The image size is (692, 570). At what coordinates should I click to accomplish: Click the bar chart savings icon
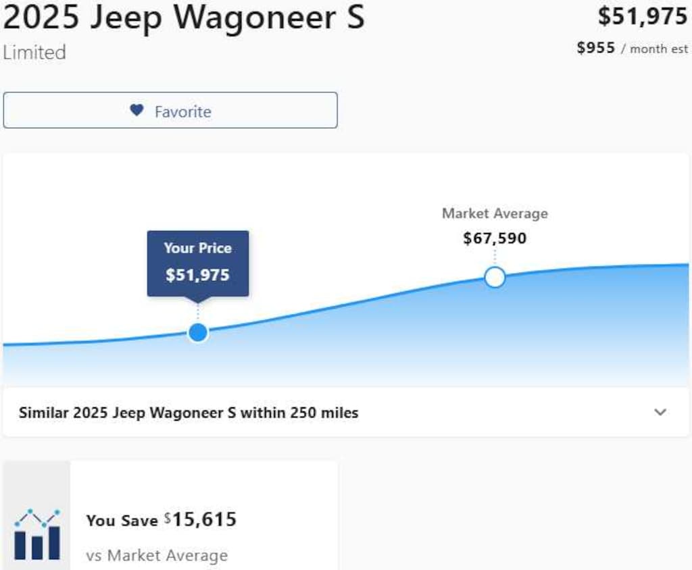(x=37, y=535)
